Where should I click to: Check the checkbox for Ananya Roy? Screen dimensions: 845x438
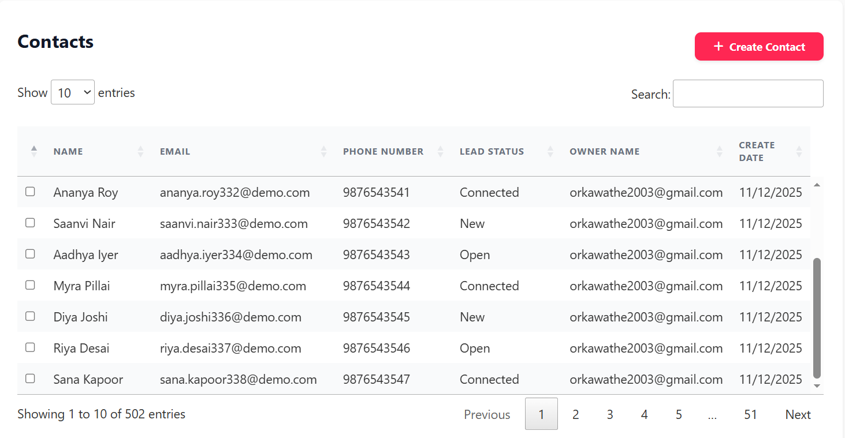click(x=30, y=192)
